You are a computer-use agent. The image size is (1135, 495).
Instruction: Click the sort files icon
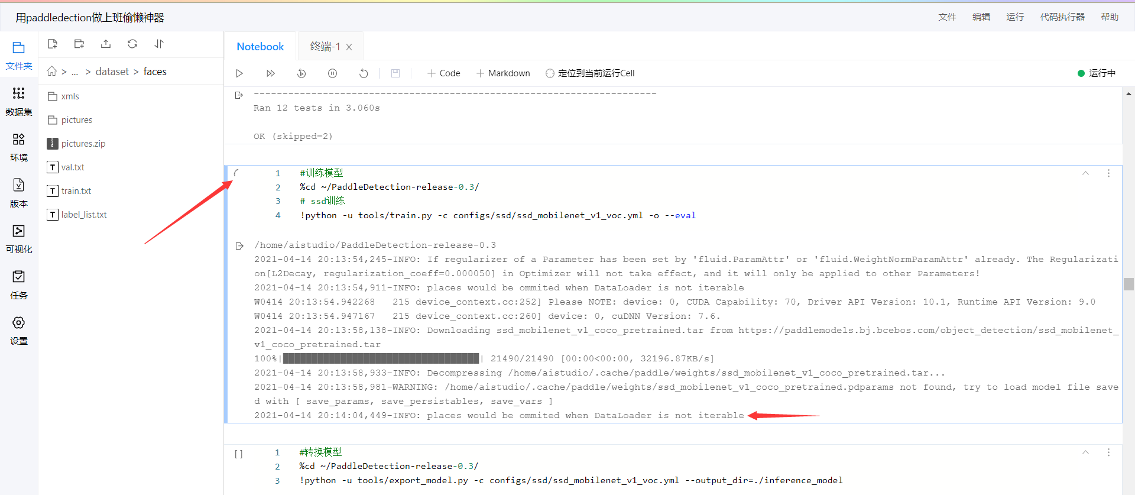pyautogui.click(x=159, y=44)
